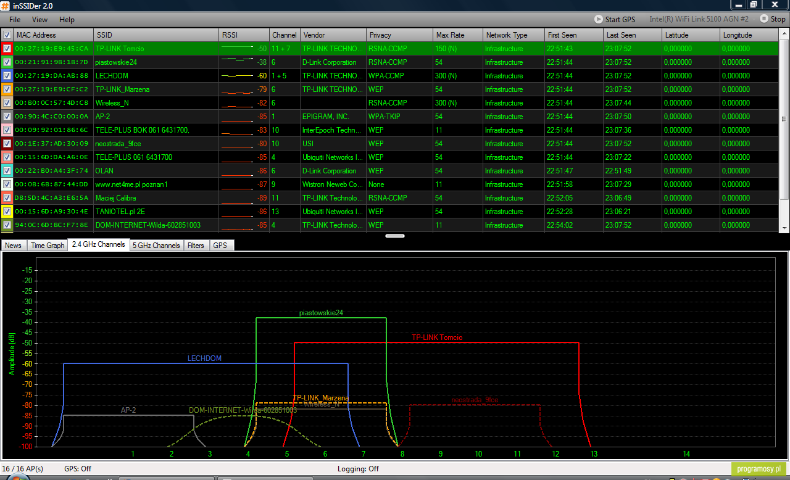The width and height of the screenshot is (790, 480).
Task: Switch to the Time Graph tab
Action: 48,245
